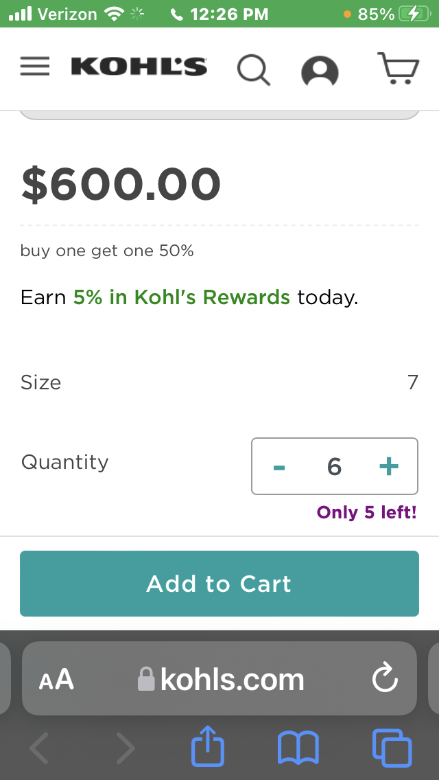Open the hamburger navigation menu
Screen dimensions: 439x780
pyautogui.click(x=35, y=66)
